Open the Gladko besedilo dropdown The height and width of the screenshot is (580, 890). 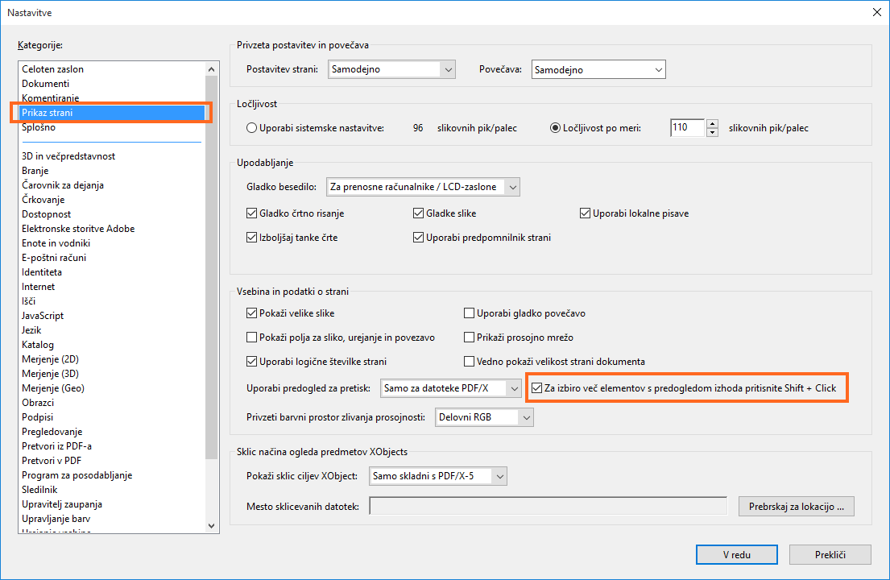point(423,187)
